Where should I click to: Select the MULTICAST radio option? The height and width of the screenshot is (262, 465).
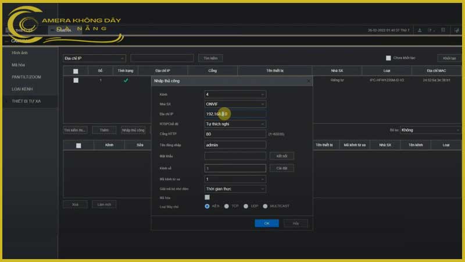[x=266, y=206]
